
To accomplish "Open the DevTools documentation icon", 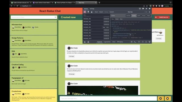I will click(140, 9).
